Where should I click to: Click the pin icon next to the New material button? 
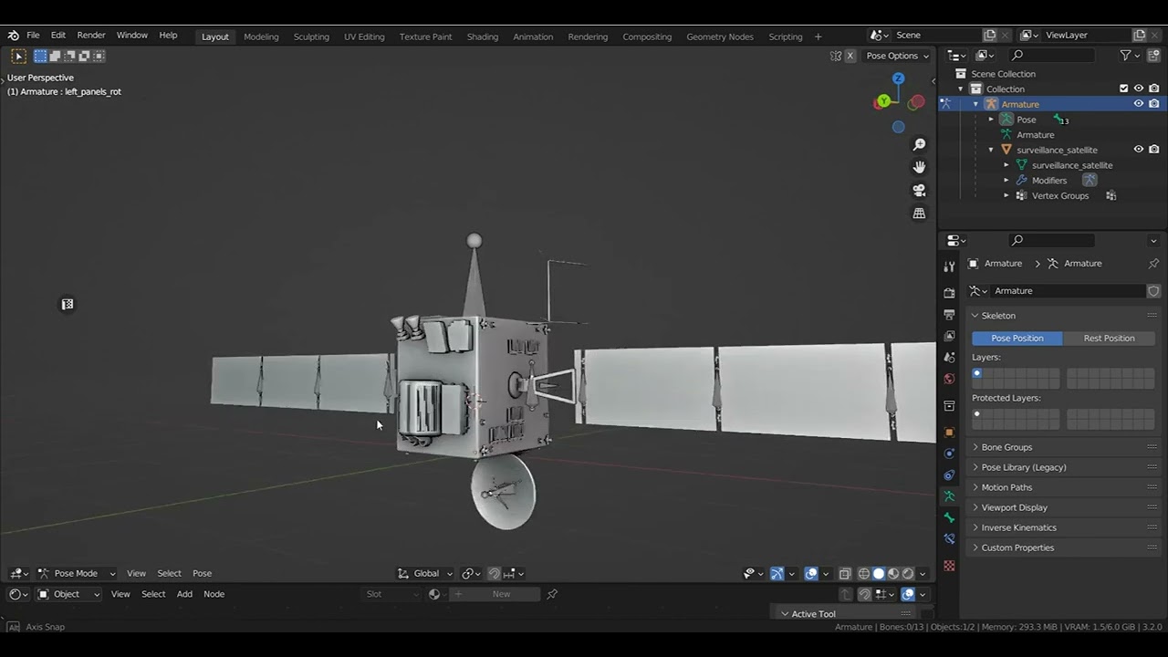click(x=552, y=594)
